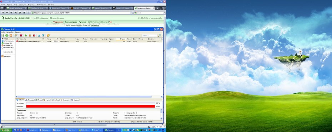Toggle Opera side panel button
The height and width of the screenshot is (132, 332).
pyautogui.click(x=2, y=8)
